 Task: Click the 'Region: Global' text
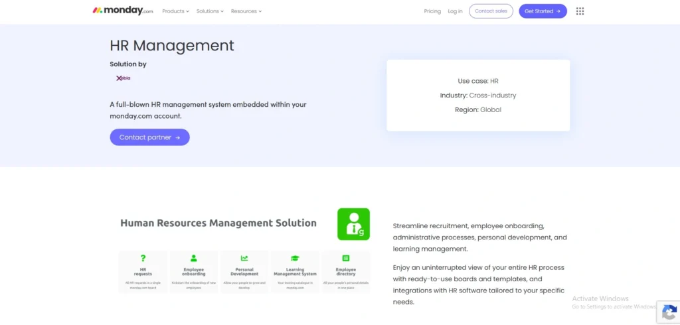[478, 109]
